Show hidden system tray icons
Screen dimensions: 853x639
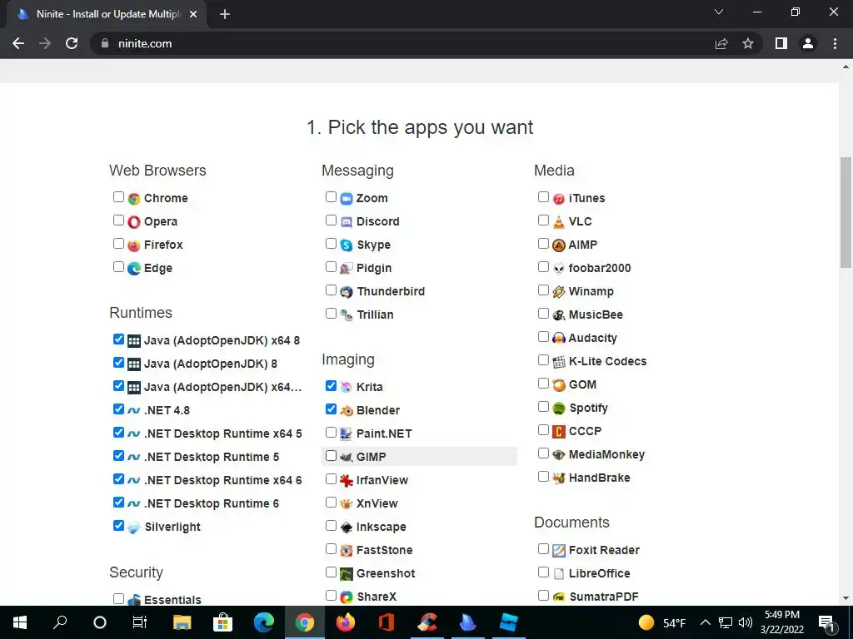coord(705,622)
